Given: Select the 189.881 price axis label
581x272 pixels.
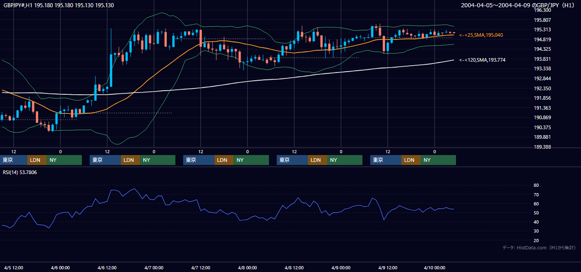Looking at the screenshot, I should pyautogui.click(x=542, y=137).
